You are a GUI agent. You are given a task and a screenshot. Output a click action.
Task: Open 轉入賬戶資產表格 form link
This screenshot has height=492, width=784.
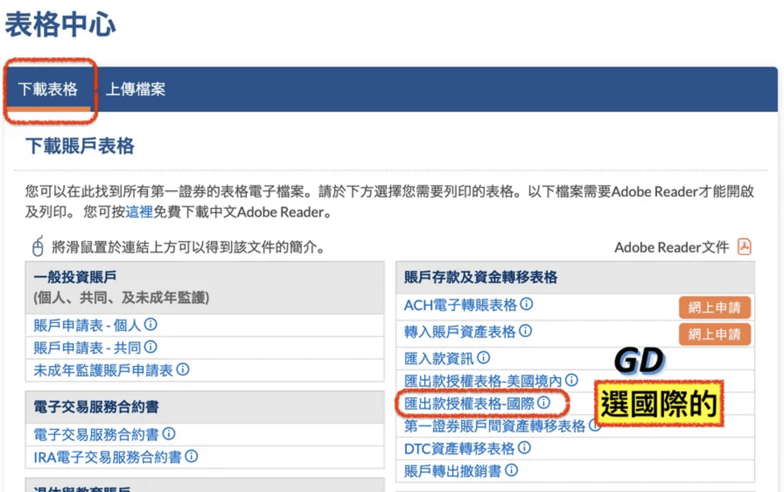click(460, 332)
